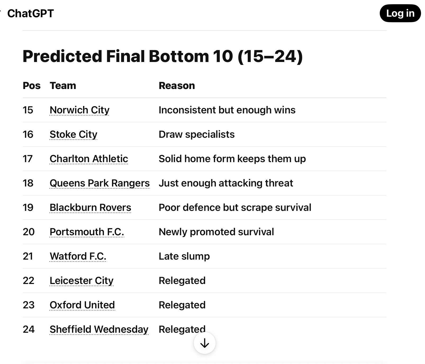Open the ChatGPT title label
The width and height of the screenshot is (425, 364).
click(31, 14)
